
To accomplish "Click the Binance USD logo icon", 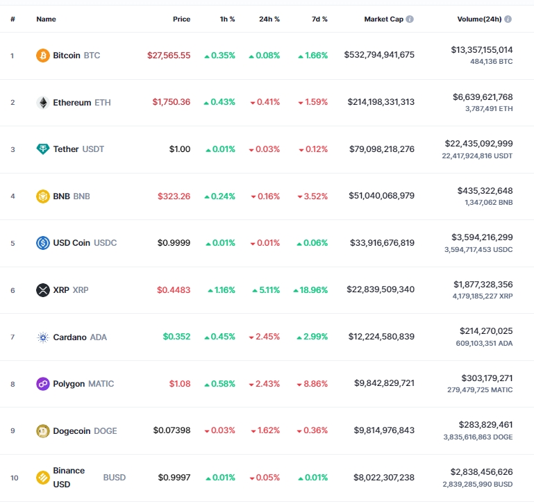I will pyautogui.click(x=43, y=478).
